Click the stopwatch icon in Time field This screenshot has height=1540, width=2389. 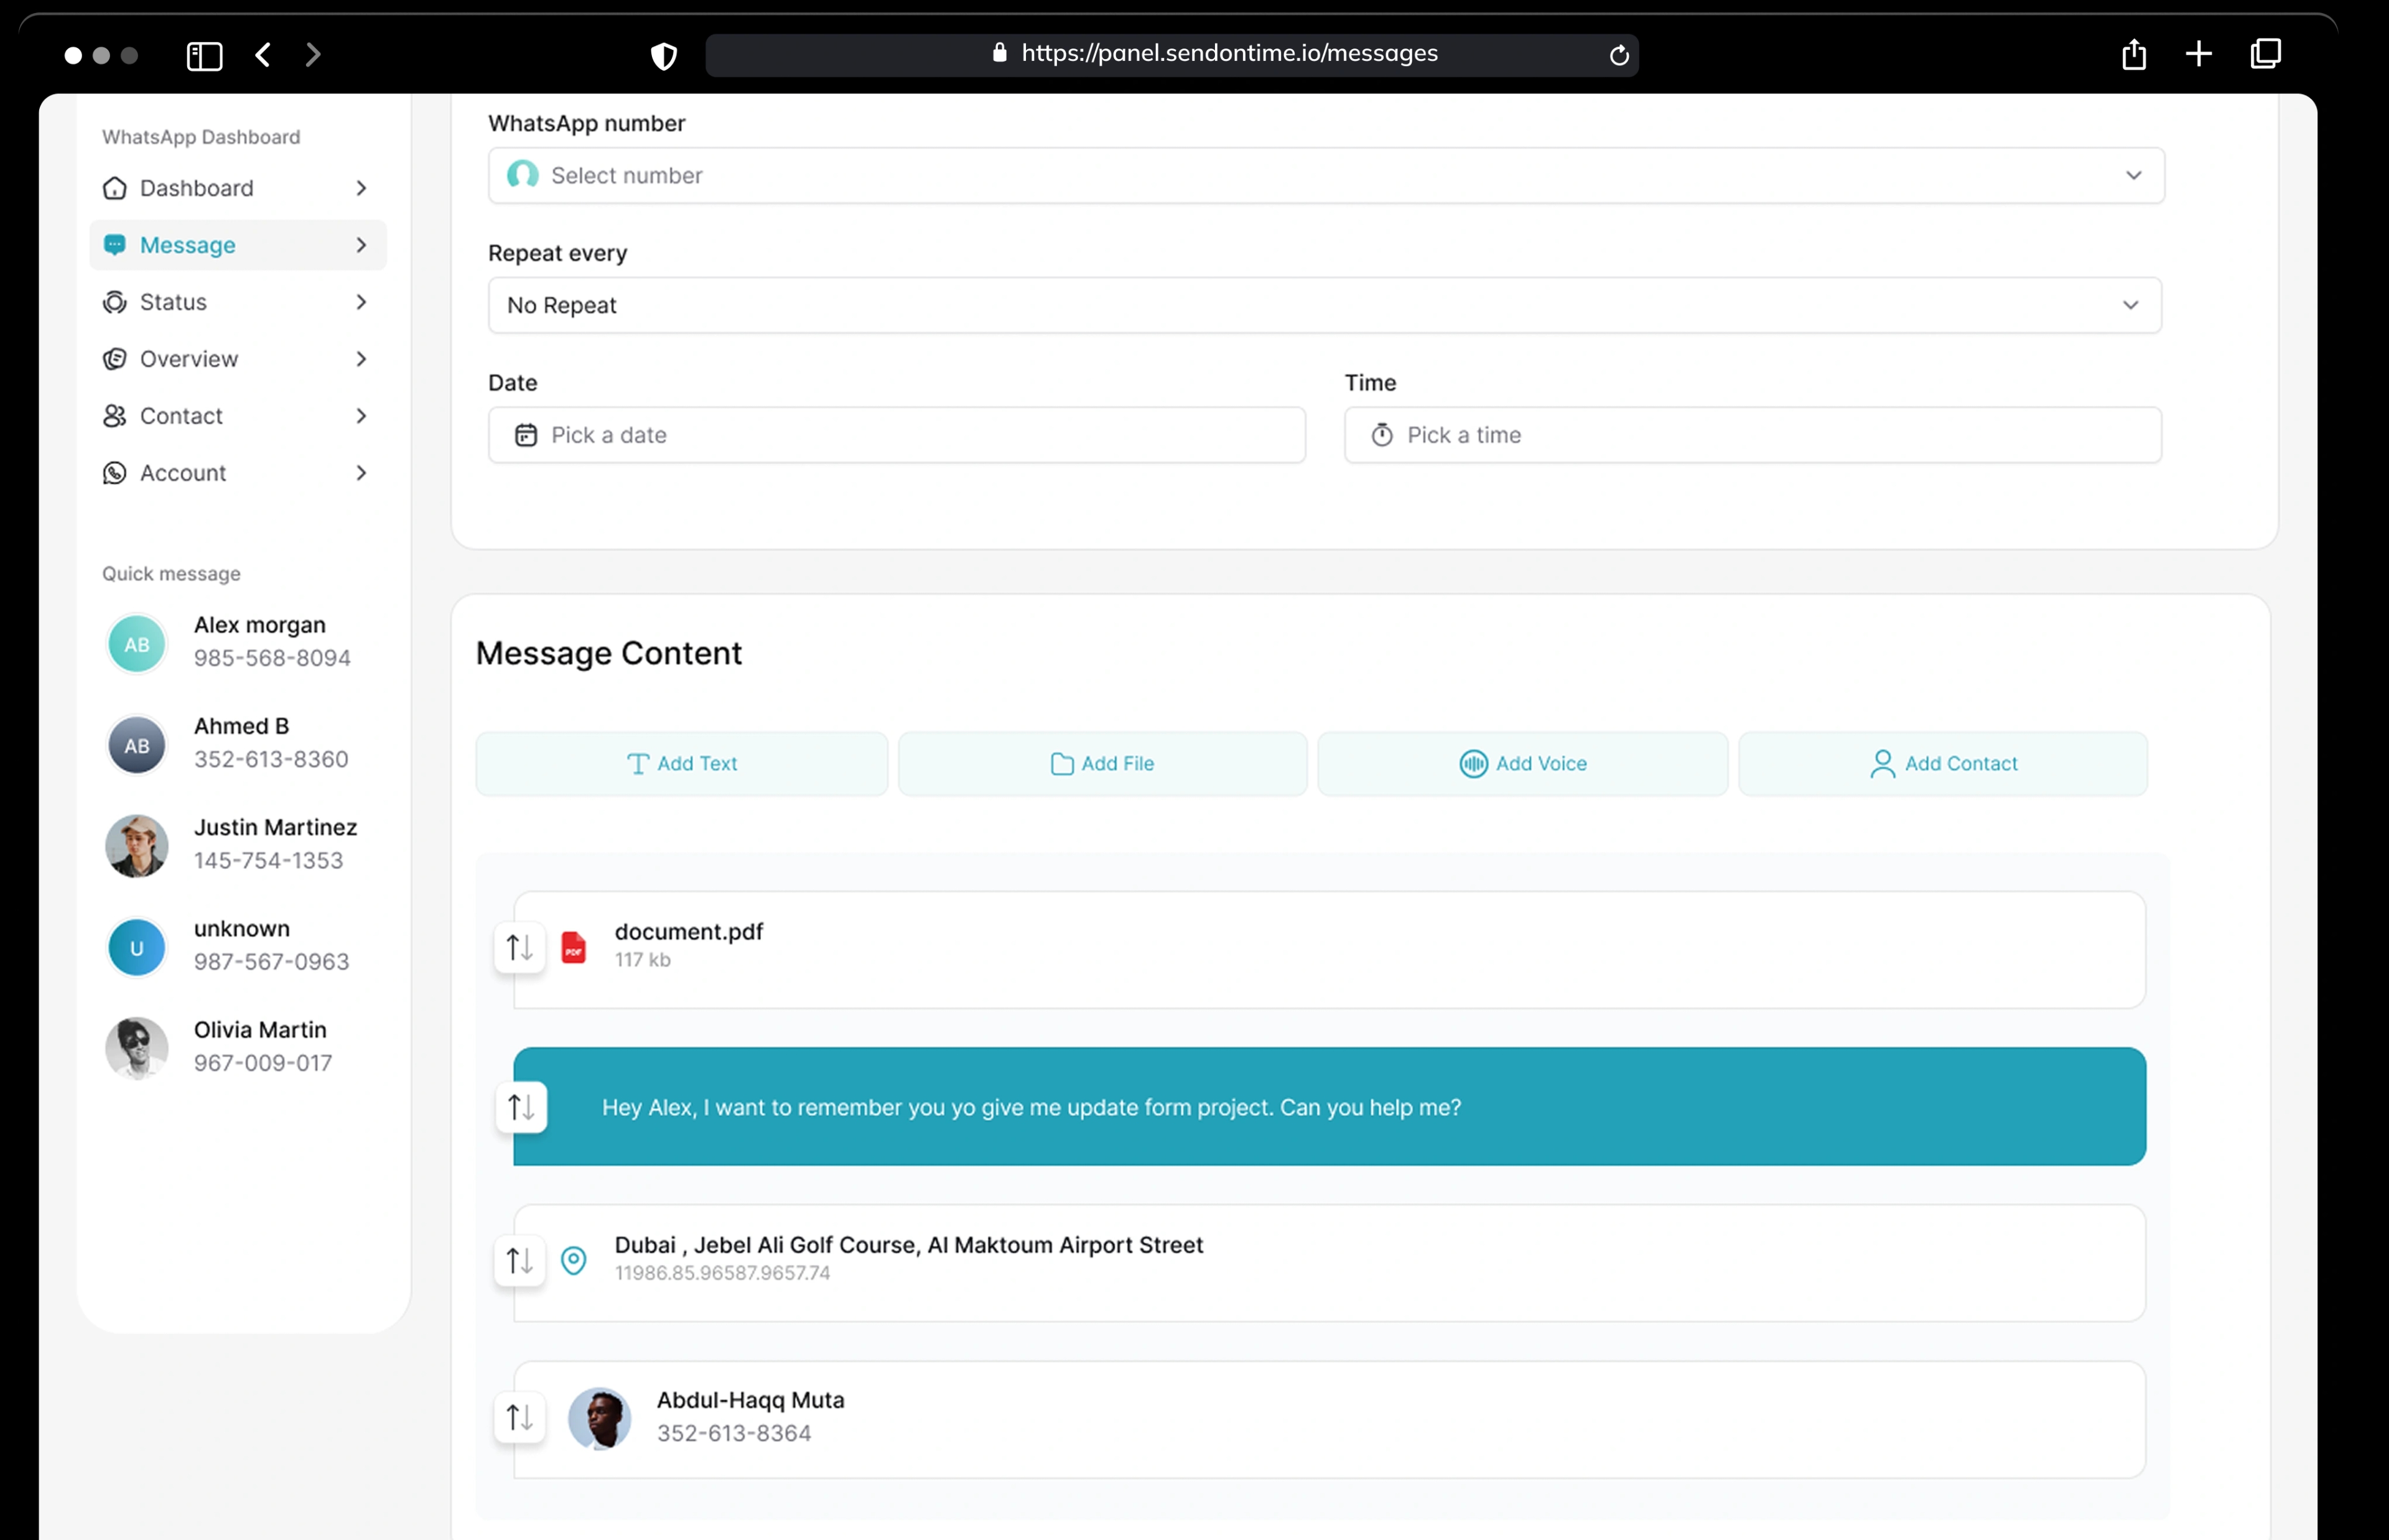point(1382,435)
